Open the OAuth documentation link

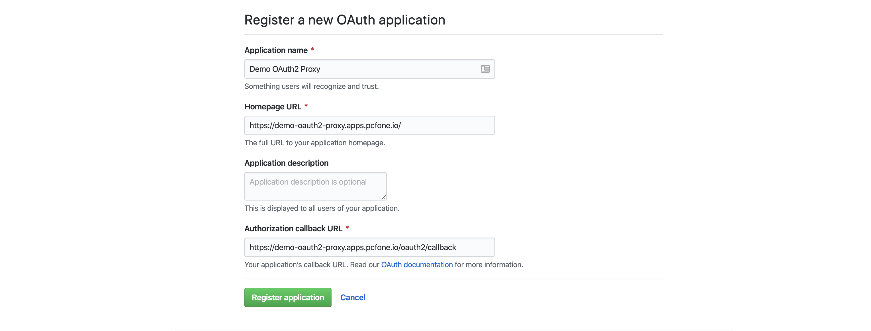point(417,265)
